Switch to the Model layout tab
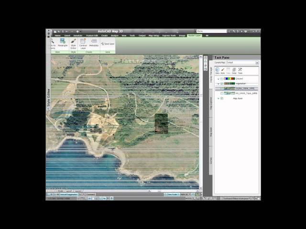 click(x=60, y=191)
